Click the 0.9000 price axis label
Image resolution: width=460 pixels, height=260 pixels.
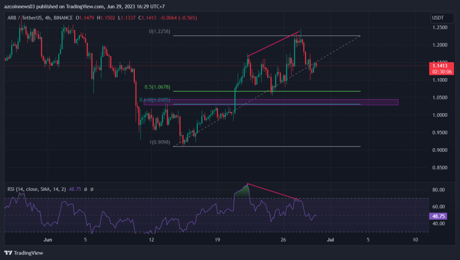440,150
